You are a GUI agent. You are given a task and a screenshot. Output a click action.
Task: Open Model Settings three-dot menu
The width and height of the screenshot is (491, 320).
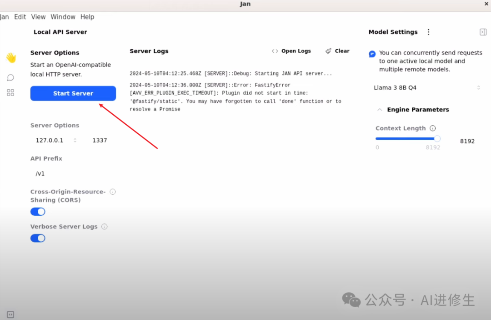(428, 32)
